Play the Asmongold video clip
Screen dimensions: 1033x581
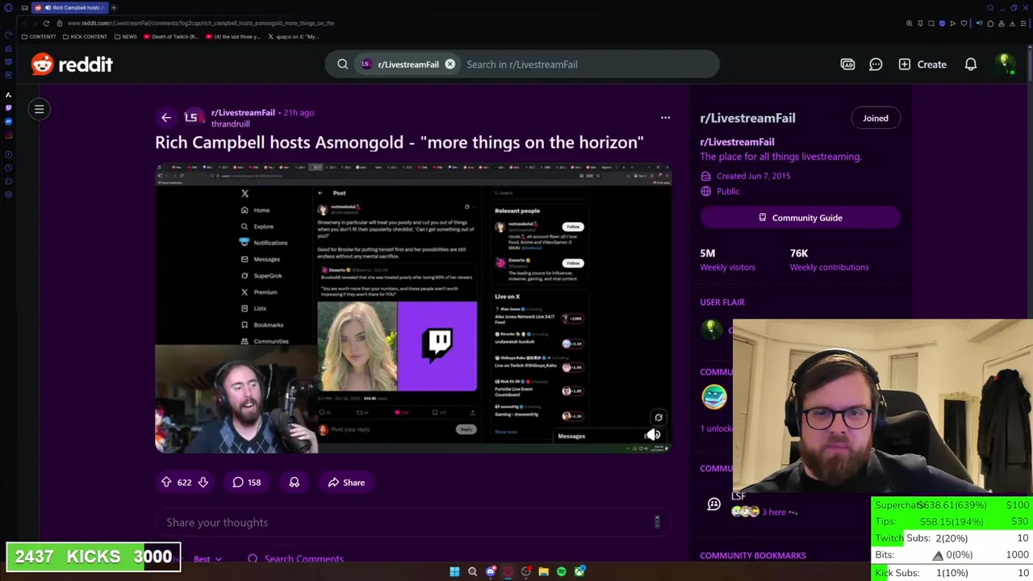click(412, 307)
